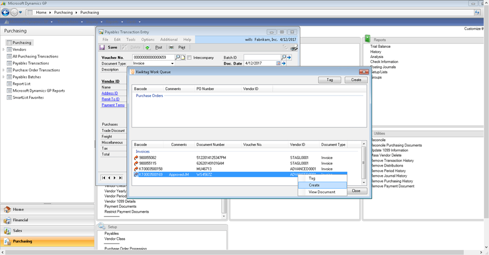Click the forward navigation arrow in Dynamics GP
This screenshot has height=255, width=489.
[14, 12]
